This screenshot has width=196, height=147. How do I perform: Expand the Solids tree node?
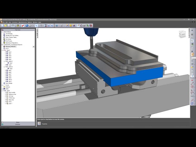click(2, 89)
